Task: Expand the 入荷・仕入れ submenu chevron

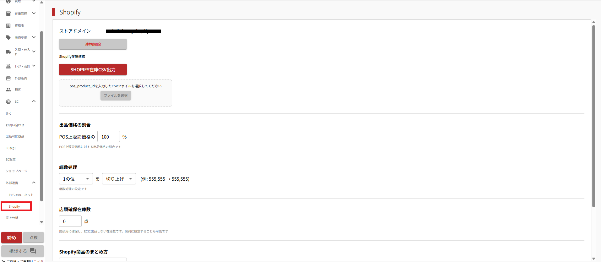Action: coord(34,52)
